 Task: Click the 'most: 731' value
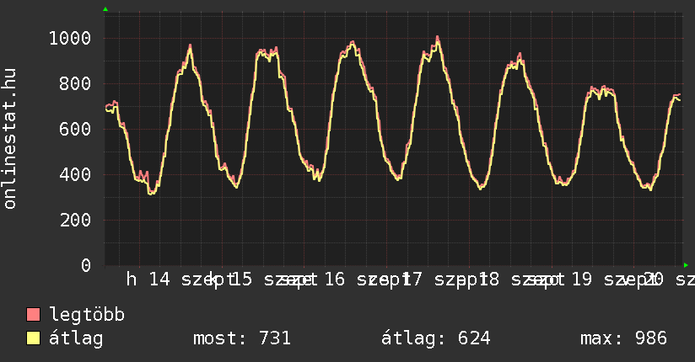coord(242,338)
